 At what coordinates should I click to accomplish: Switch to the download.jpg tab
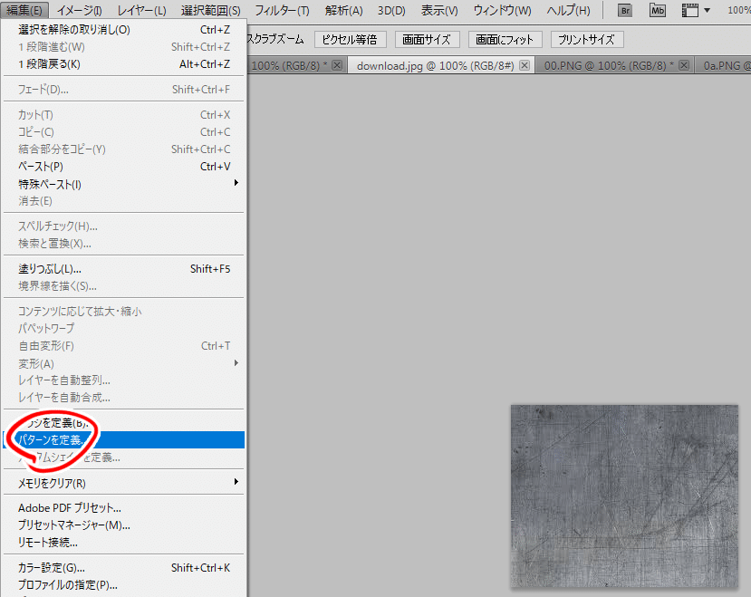coord(435,65)
